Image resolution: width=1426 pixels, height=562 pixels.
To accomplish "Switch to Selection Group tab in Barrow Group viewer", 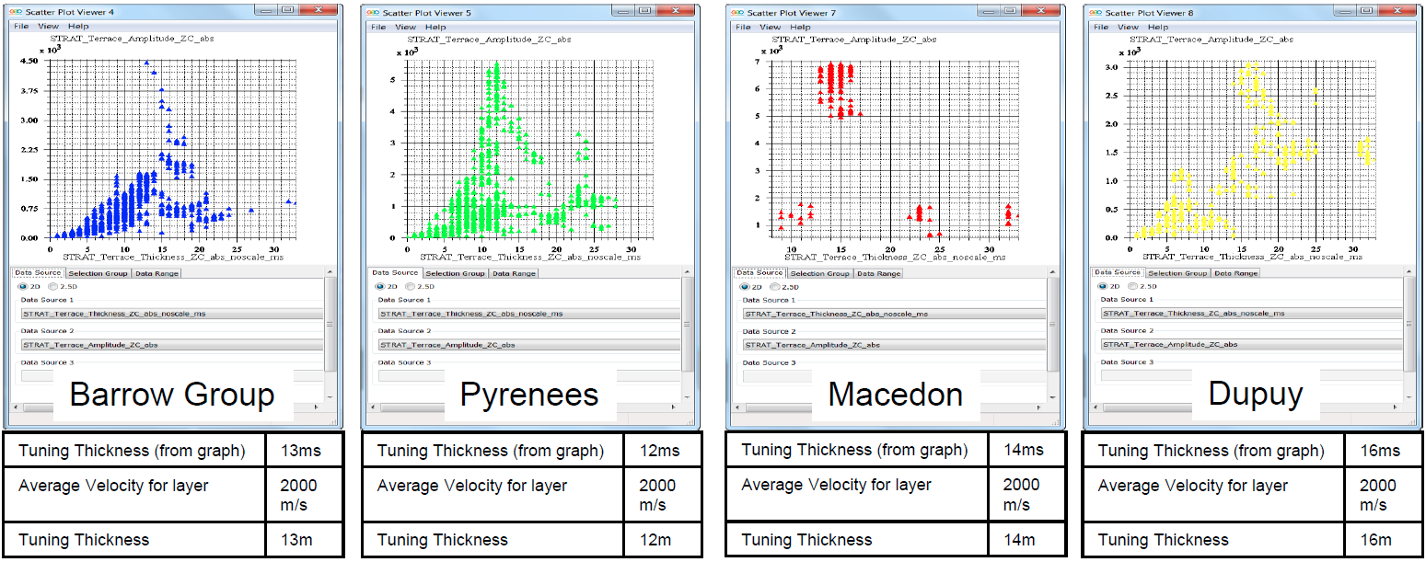I will [98, 273].
